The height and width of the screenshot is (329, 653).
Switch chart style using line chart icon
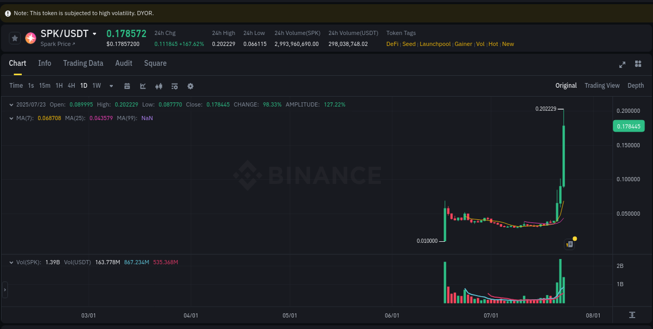click(x=143, y=86)
